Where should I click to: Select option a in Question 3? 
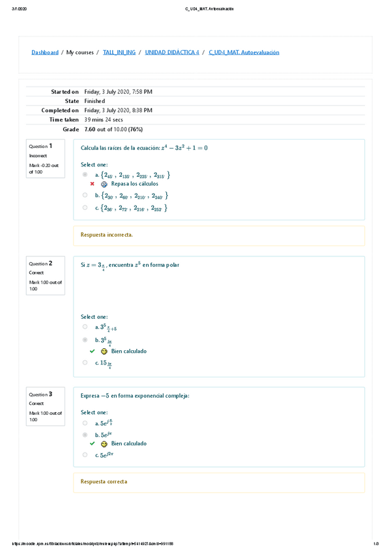(85, 423)
